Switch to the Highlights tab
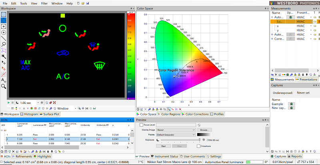This screenshot has height=165, width=320. coord(42,157)
